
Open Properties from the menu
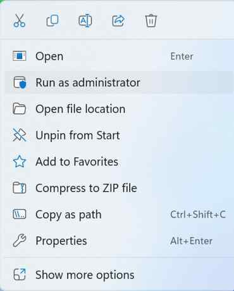point(119,241)
